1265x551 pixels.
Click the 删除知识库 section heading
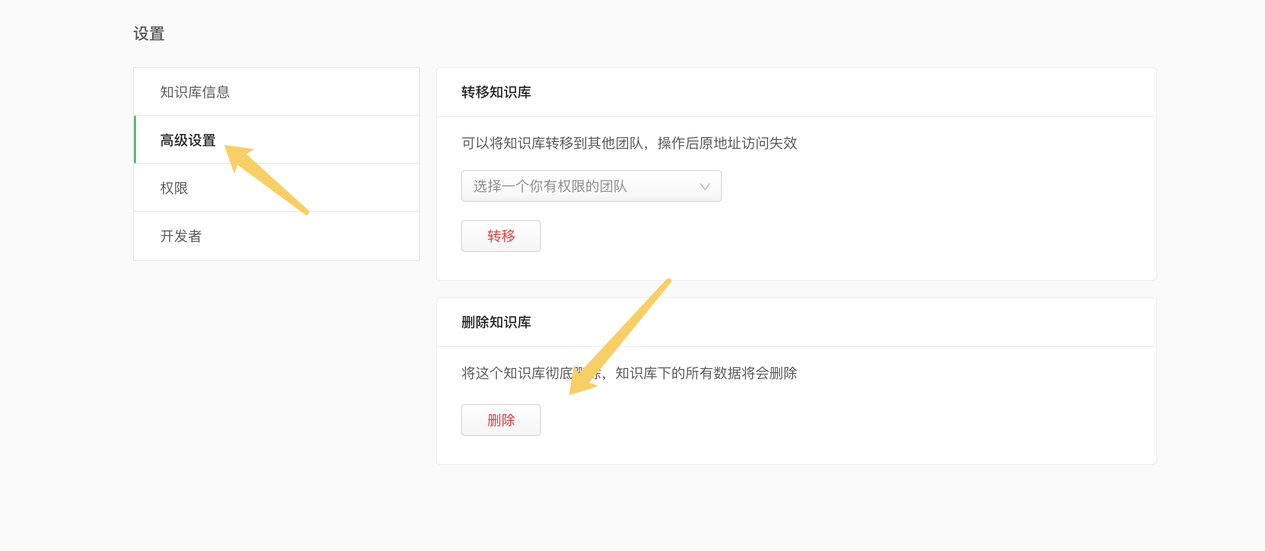[x=496, y=322]
